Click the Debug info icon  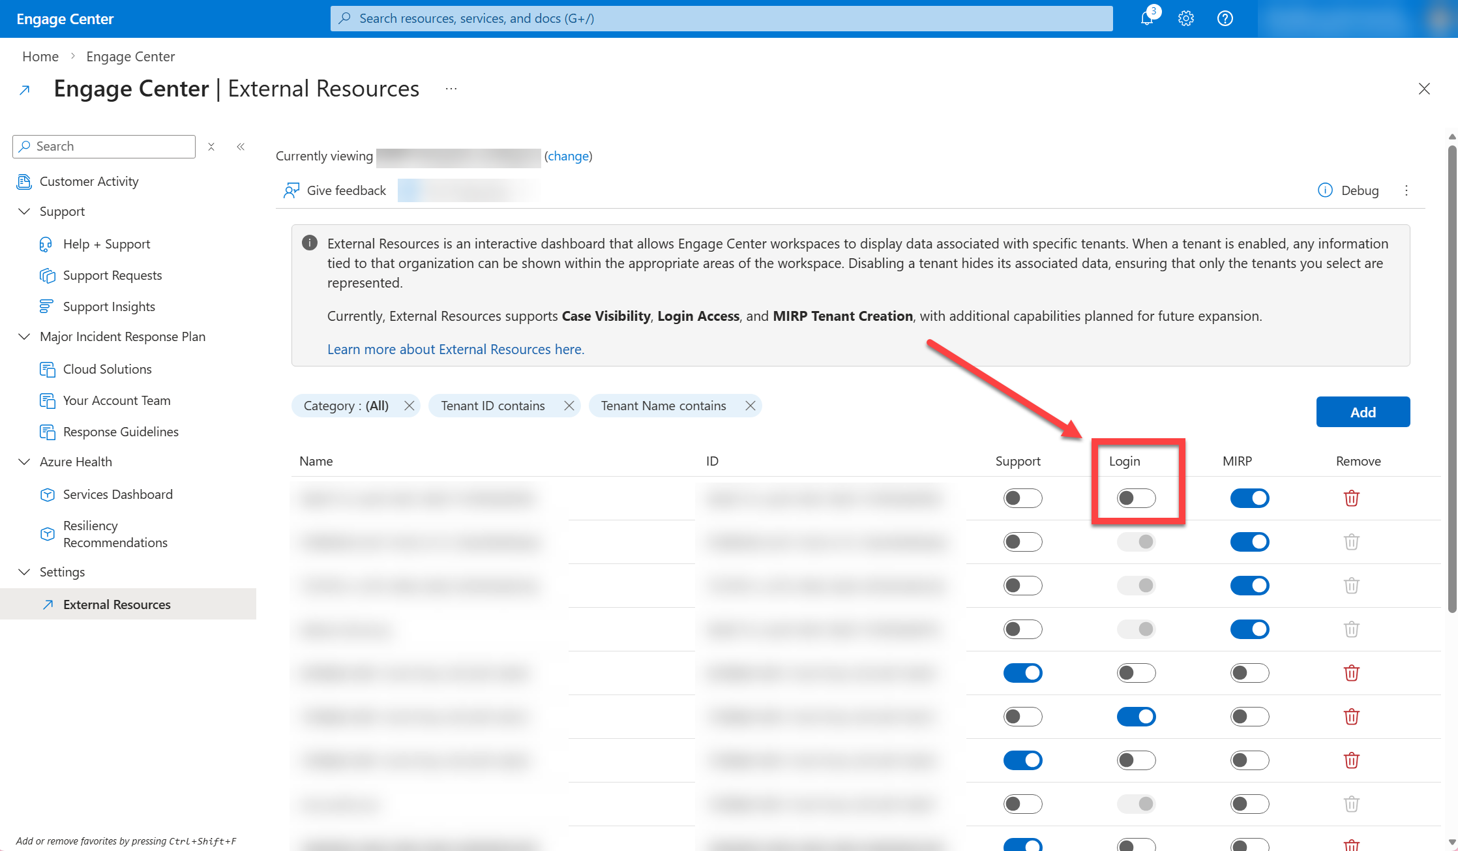coord(1325,190)
